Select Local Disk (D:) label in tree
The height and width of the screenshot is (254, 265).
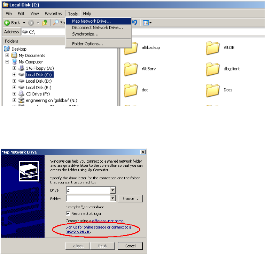[39, 81]
